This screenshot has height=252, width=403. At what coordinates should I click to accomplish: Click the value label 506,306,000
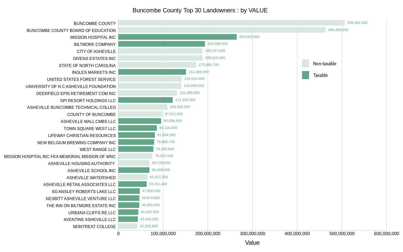pyautogui.click(x=357, y=23)
